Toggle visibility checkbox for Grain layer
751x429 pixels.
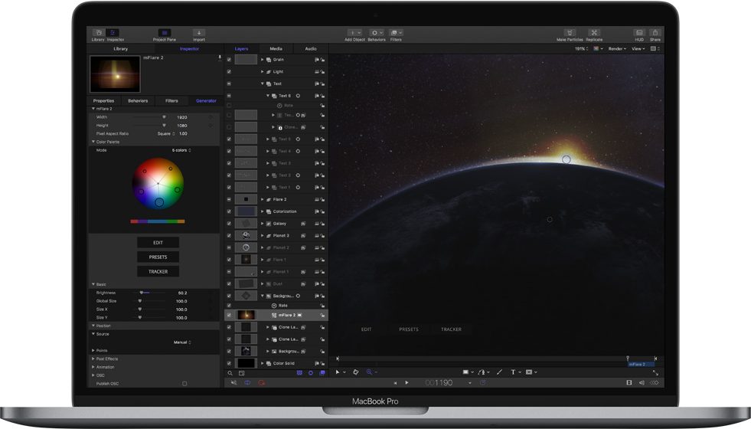pyautogui.click(x=229, y=60)
